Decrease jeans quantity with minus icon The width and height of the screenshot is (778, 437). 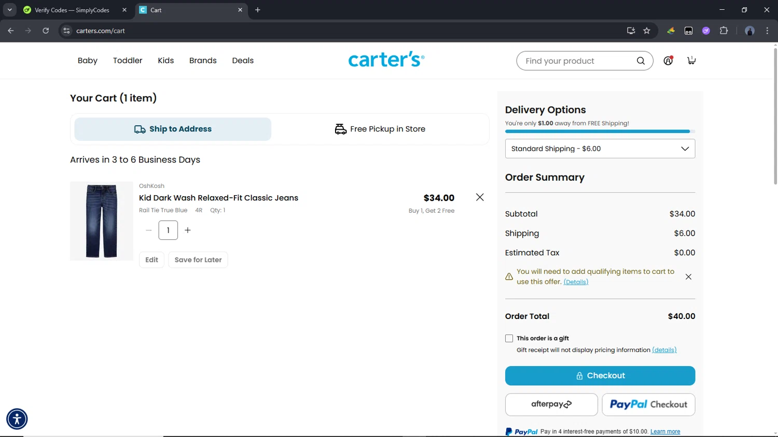tap(149, 230)
